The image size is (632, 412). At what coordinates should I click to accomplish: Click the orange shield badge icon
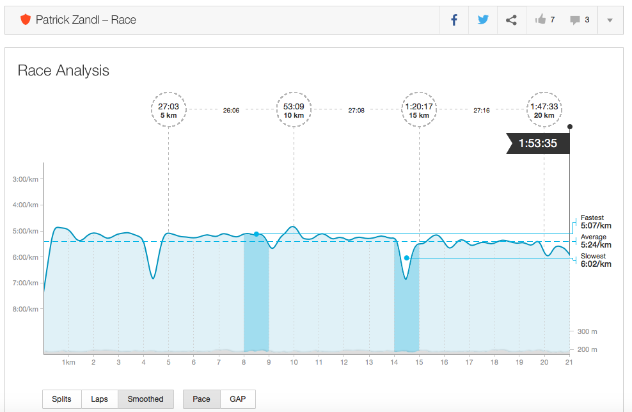coord(26,20)
